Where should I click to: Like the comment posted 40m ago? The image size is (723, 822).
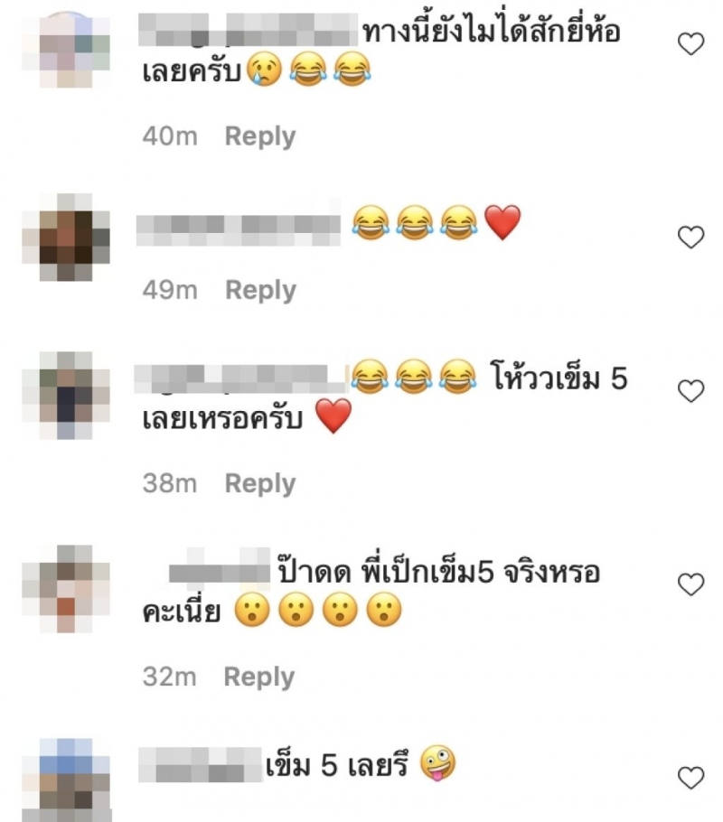coord(691,43)
